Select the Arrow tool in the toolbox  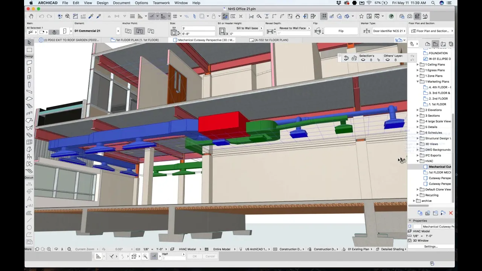[x=29, y=43]
